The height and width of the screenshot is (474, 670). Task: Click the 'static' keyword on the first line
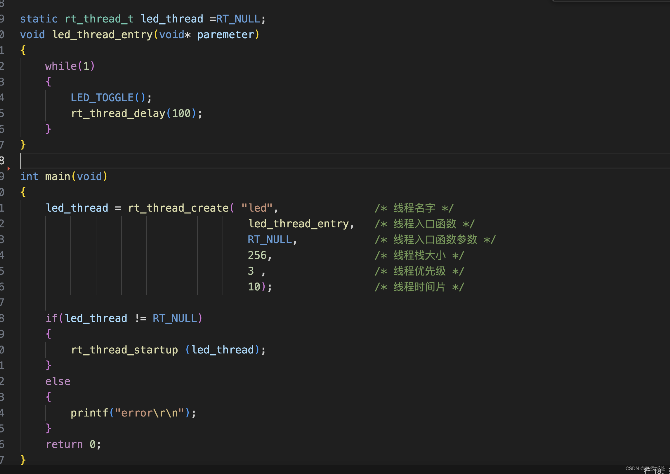39,19
